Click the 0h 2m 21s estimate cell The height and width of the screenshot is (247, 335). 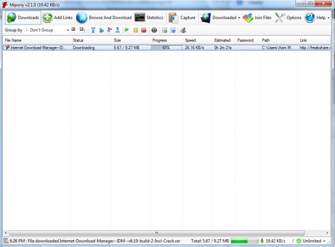pyautogui.click(x=223, y=47)
